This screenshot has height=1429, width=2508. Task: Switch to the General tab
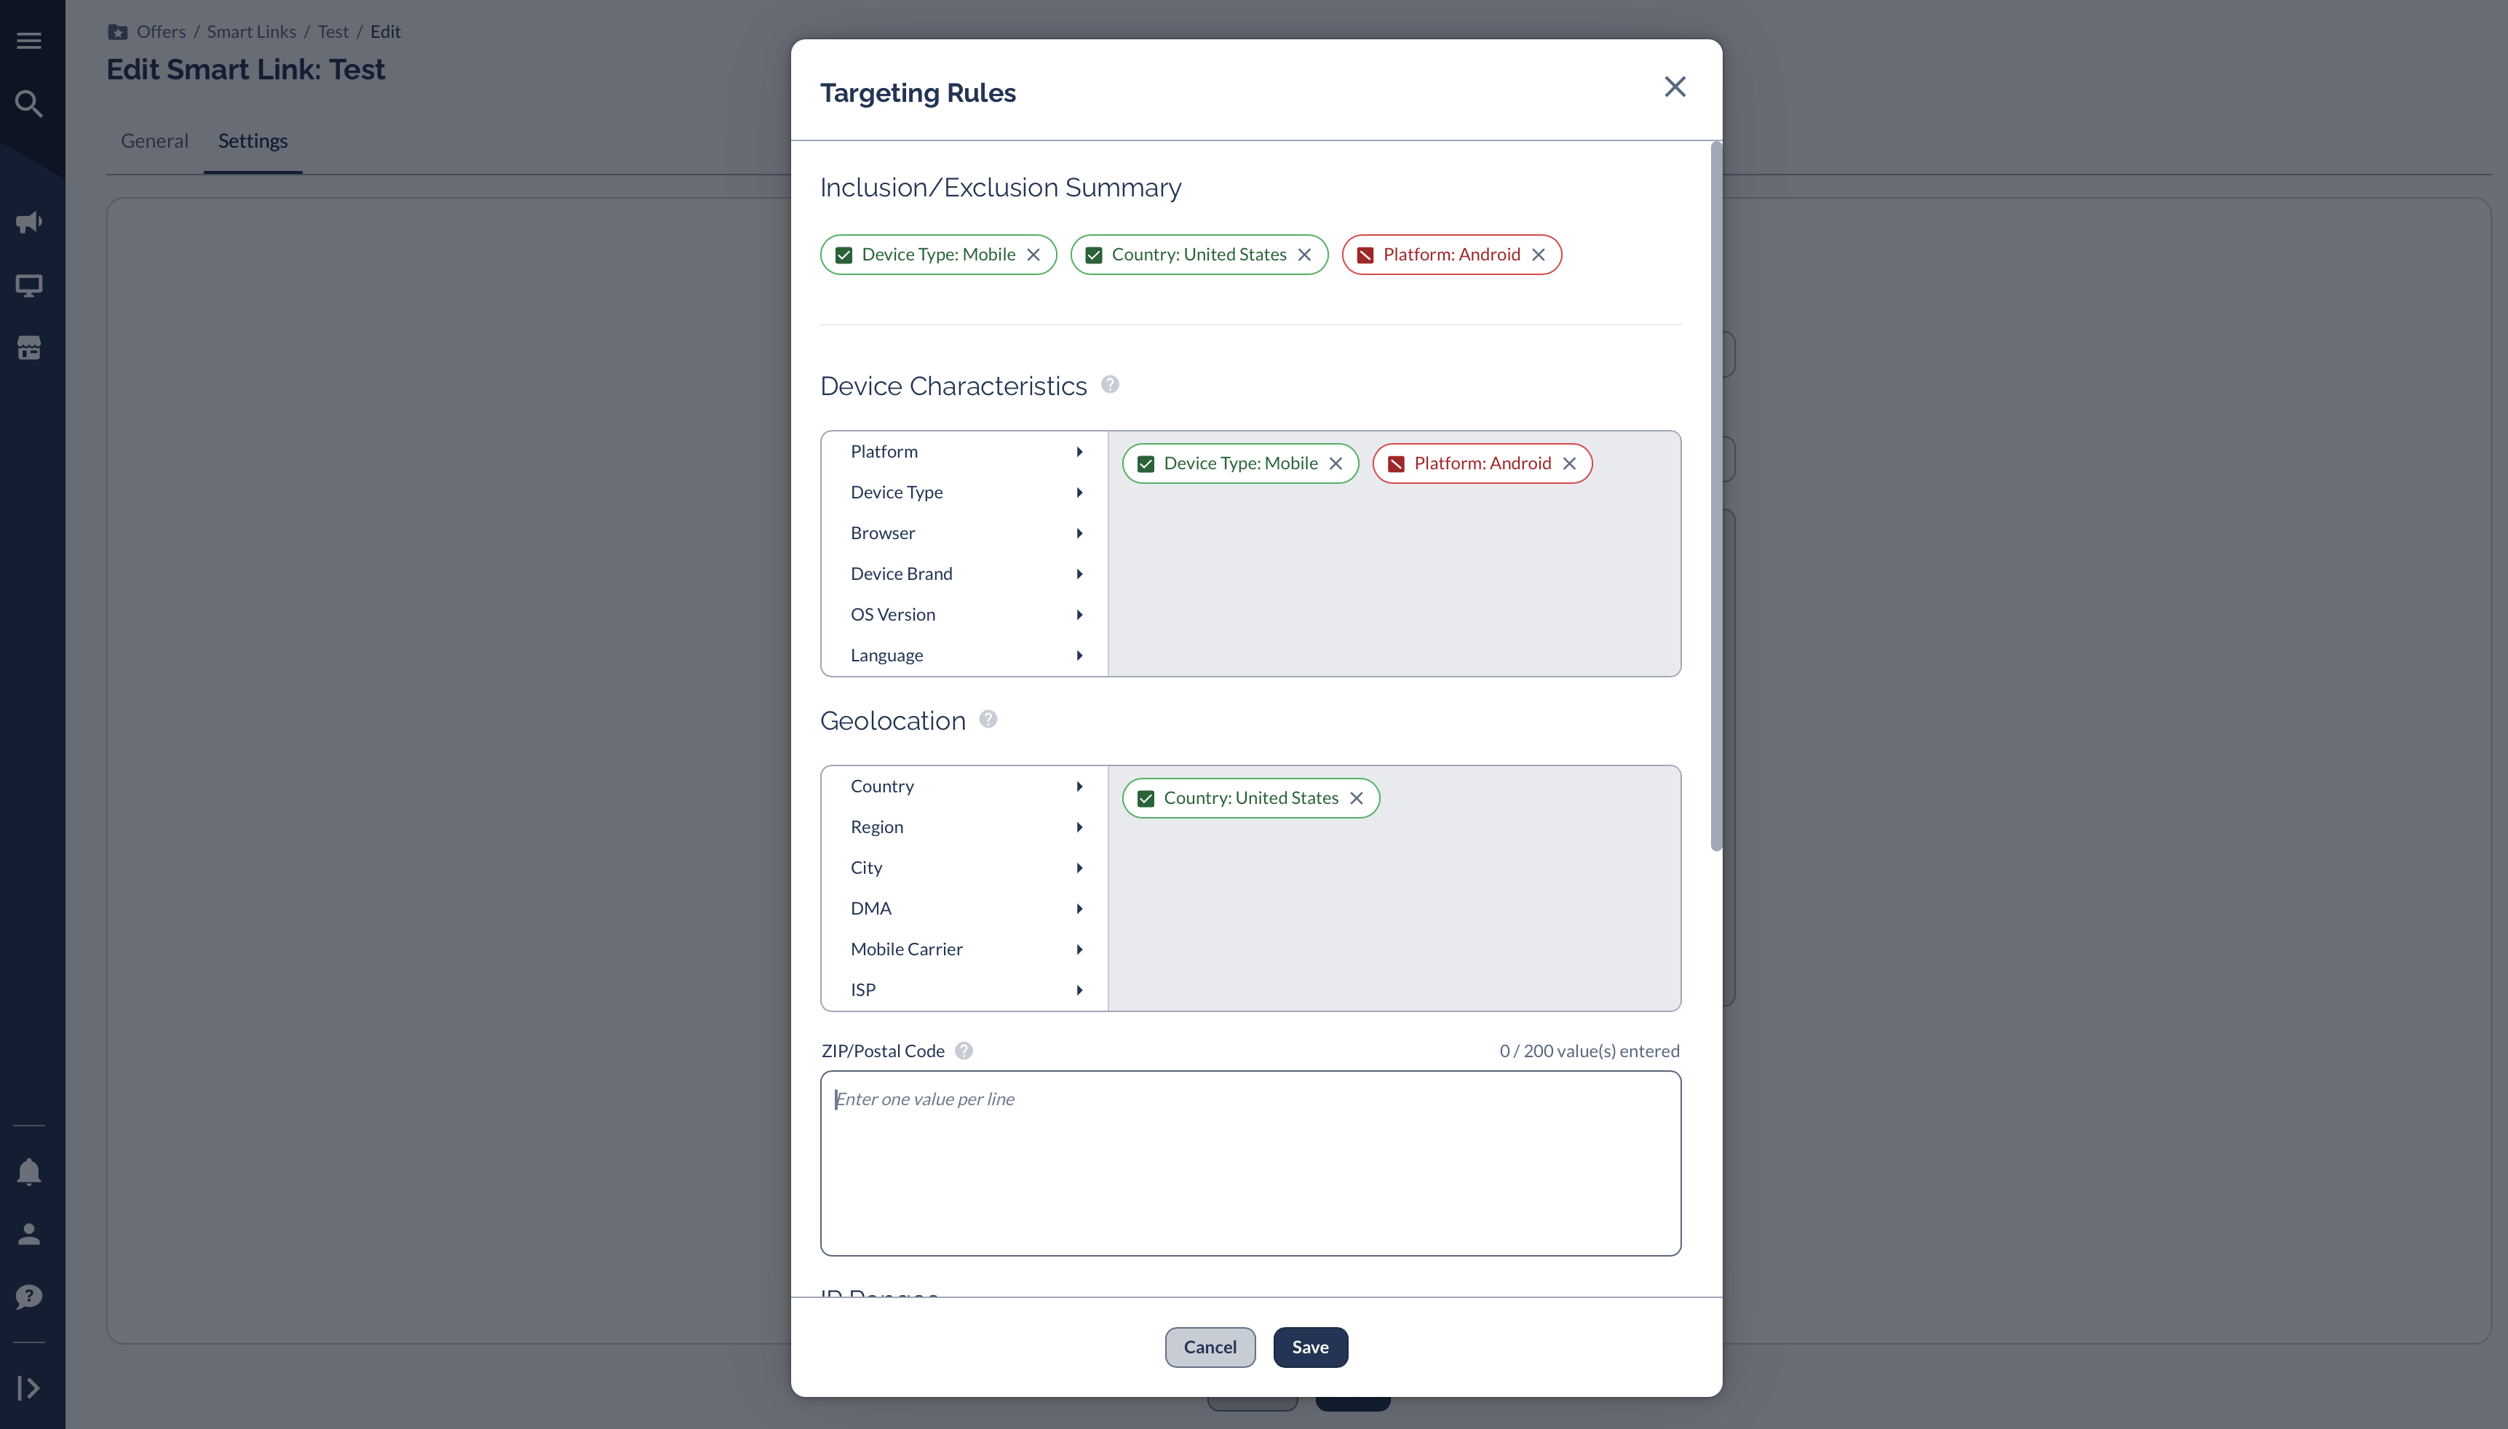(x=154, y=140)
